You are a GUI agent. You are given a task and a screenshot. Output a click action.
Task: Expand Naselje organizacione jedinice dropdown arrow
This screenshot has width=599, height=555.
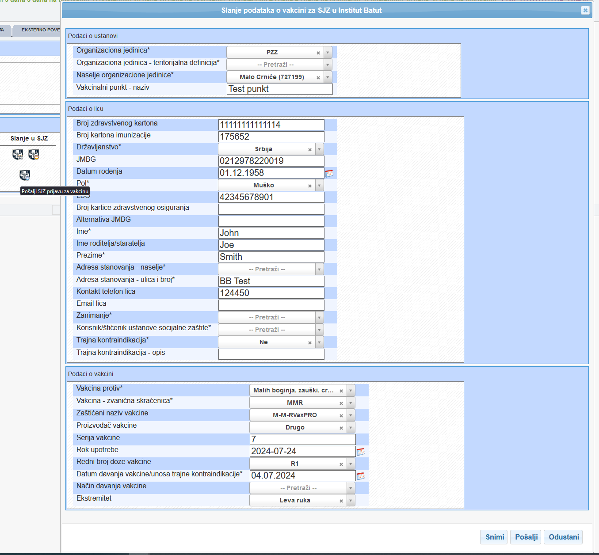click(x=328, y=77)
